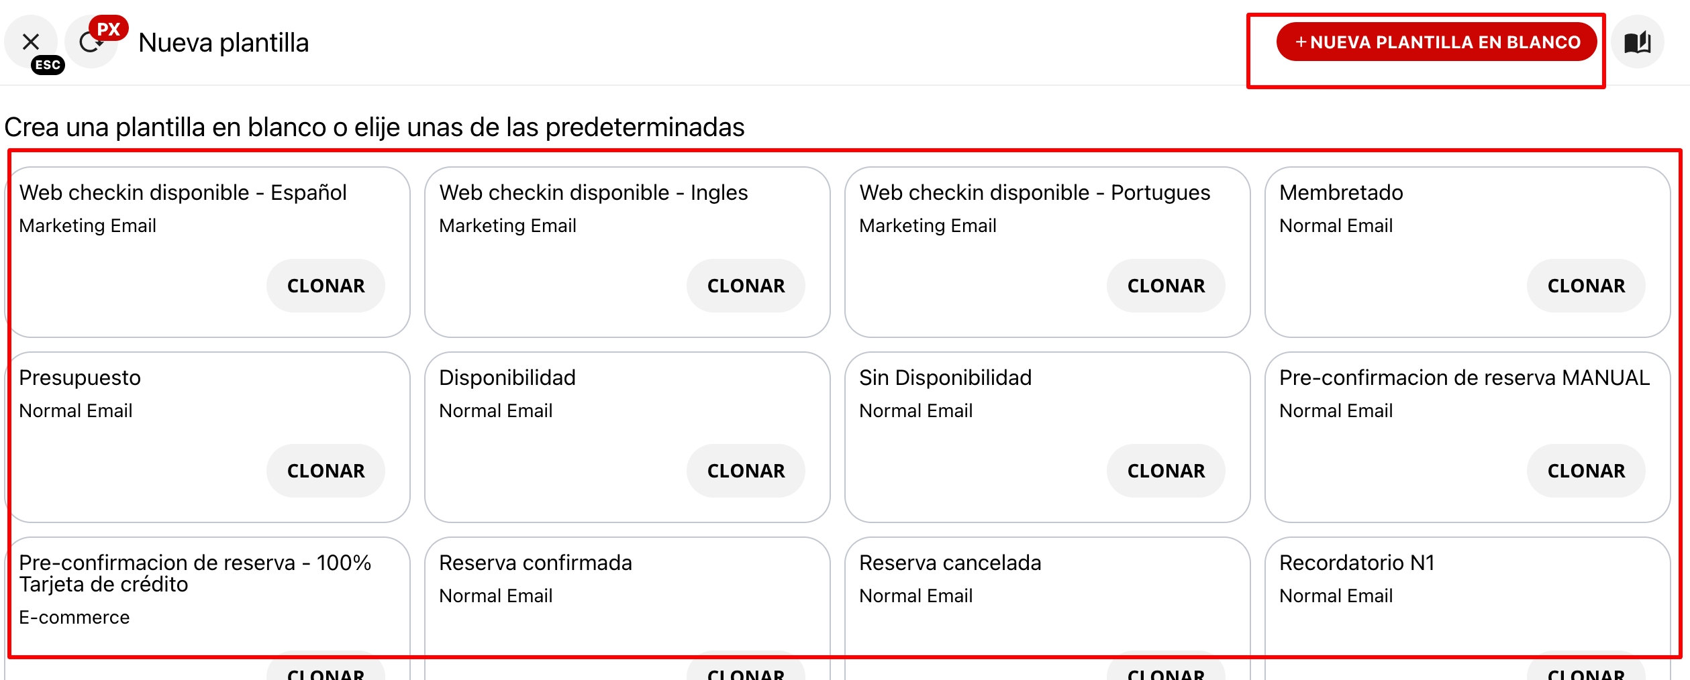This screenshot has width=1690, height=680.
Task: Clone the Web checkin disponible - Español template
Action: (x=326, y=285)
